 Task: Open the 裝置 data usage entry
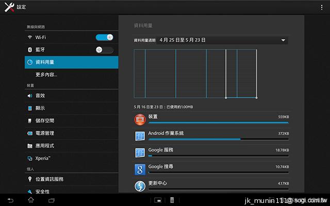[211, 119]
